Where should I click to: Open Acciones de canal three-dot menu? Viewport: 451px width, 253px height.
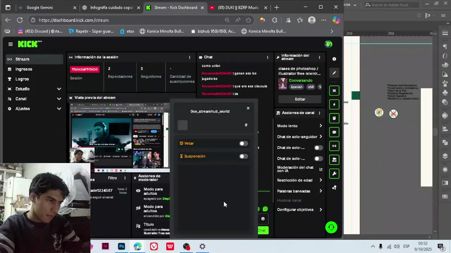[320, 113]
